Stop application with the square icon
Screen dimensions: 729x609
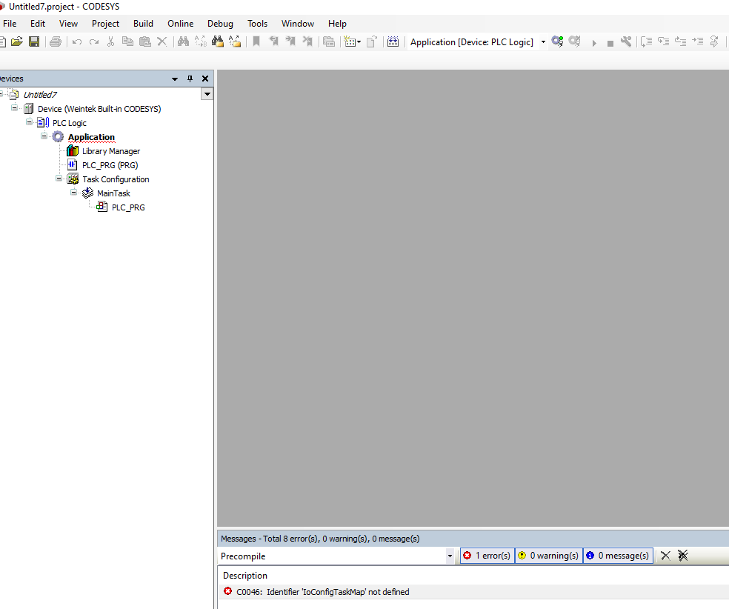tap(610, 43)
